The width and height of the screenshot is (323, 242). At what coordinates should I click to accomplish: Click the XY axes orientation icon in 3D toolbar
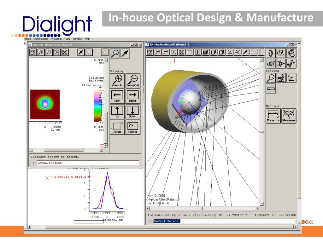click(229, 52)
